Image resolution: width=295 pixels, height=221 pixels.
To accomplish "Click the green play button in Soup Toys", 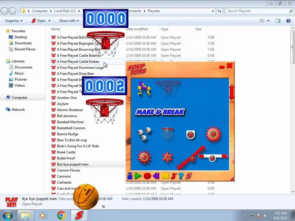I will pos(138,176).
